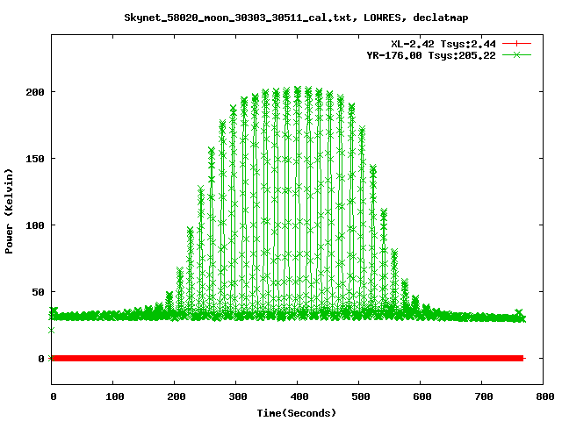The image size is (562, 421).
Task: Click x-axis tick label 0
Action: click(53, 396)
